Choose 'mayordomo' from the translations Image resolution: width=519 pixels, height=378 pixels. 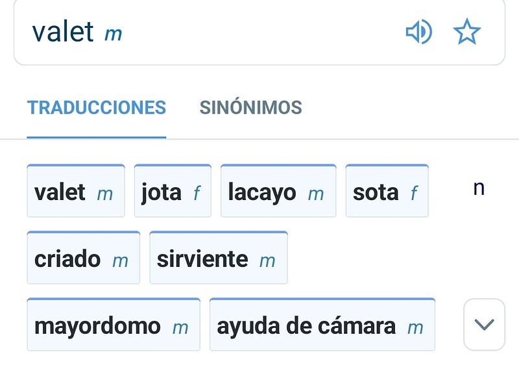(x=114, y=325)
